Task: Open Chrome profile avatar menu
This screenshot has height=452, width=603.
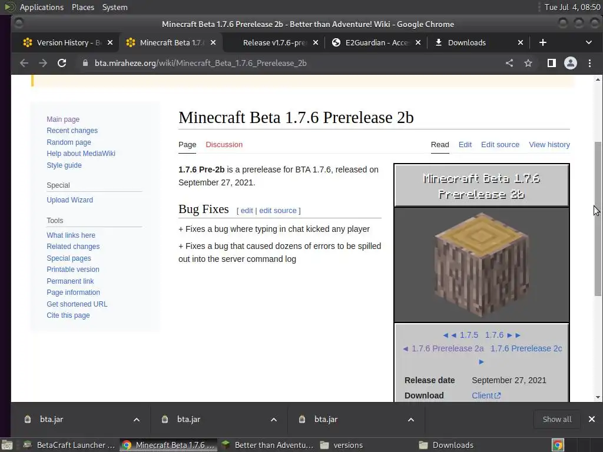Action: 570,63
